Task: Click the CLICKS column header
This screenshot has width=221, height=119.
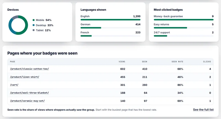Action: pyautogui.click(x=207, y=61)
